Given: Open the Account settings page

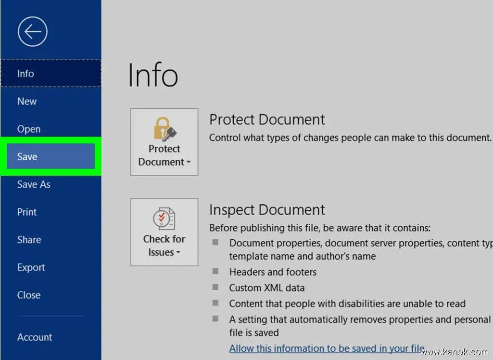Looking at the screenshot, I should click(x=35, y=337).
